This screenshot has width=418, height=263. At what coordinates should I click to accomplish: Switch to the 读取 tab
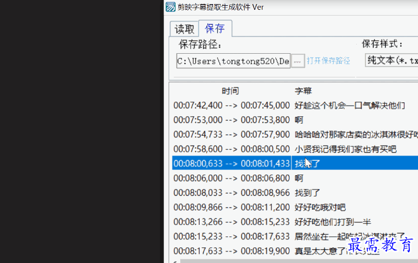pos(184,29)
